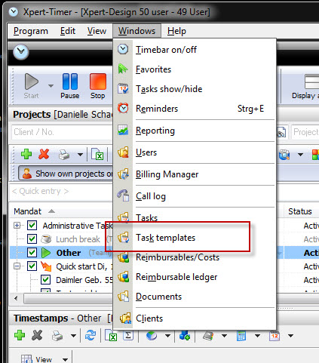Image resolution: width=319 pixels, height=363 pixels.
Task: Uncheck the Quick start Di checkbox
Action: coord(32,266)
